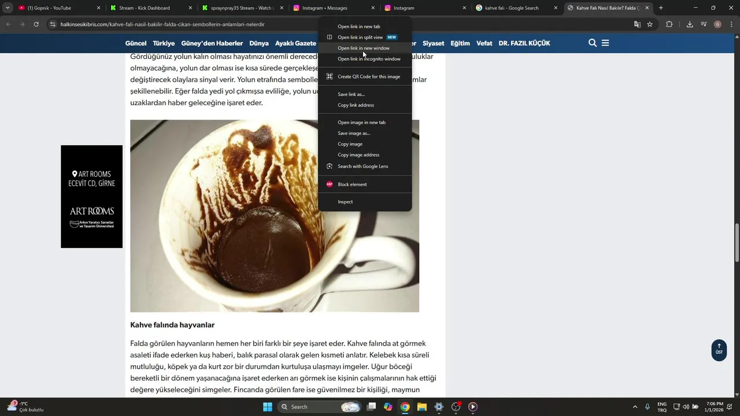Open the Siyaset navigation link
The height and width of the screenshot is (416, 740).
434,43
